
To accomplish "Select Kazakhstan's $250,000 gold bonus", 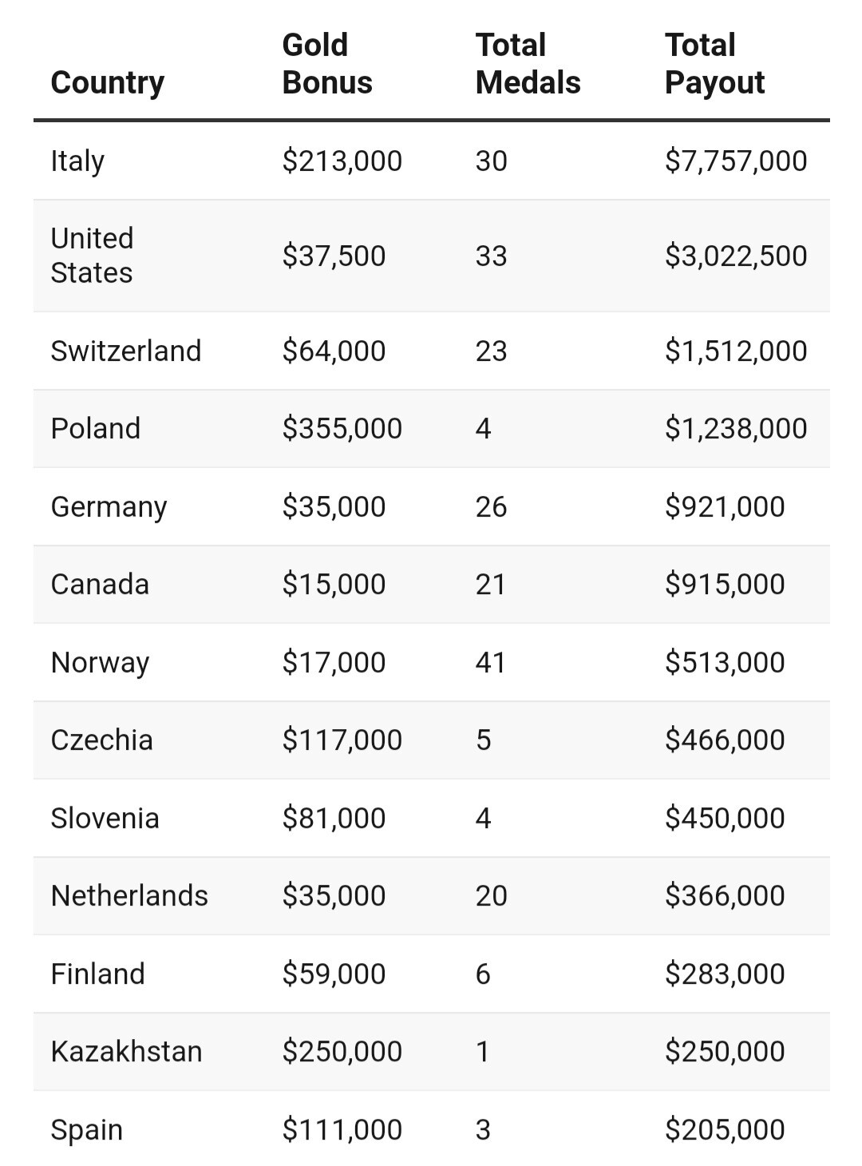I will [342, 1051].
